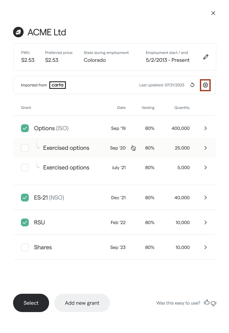Check the Shares grant checkbox
Viewport: 229px width, 333px height.
25,247
